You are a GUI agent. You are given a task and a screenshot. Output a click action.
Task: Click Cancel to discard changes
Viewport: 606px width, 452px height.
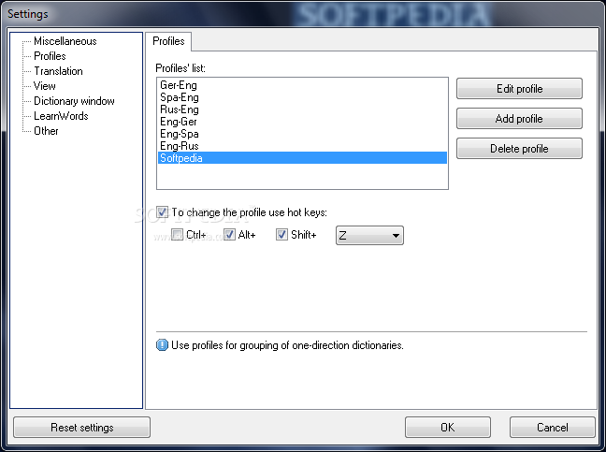point(553,428)
